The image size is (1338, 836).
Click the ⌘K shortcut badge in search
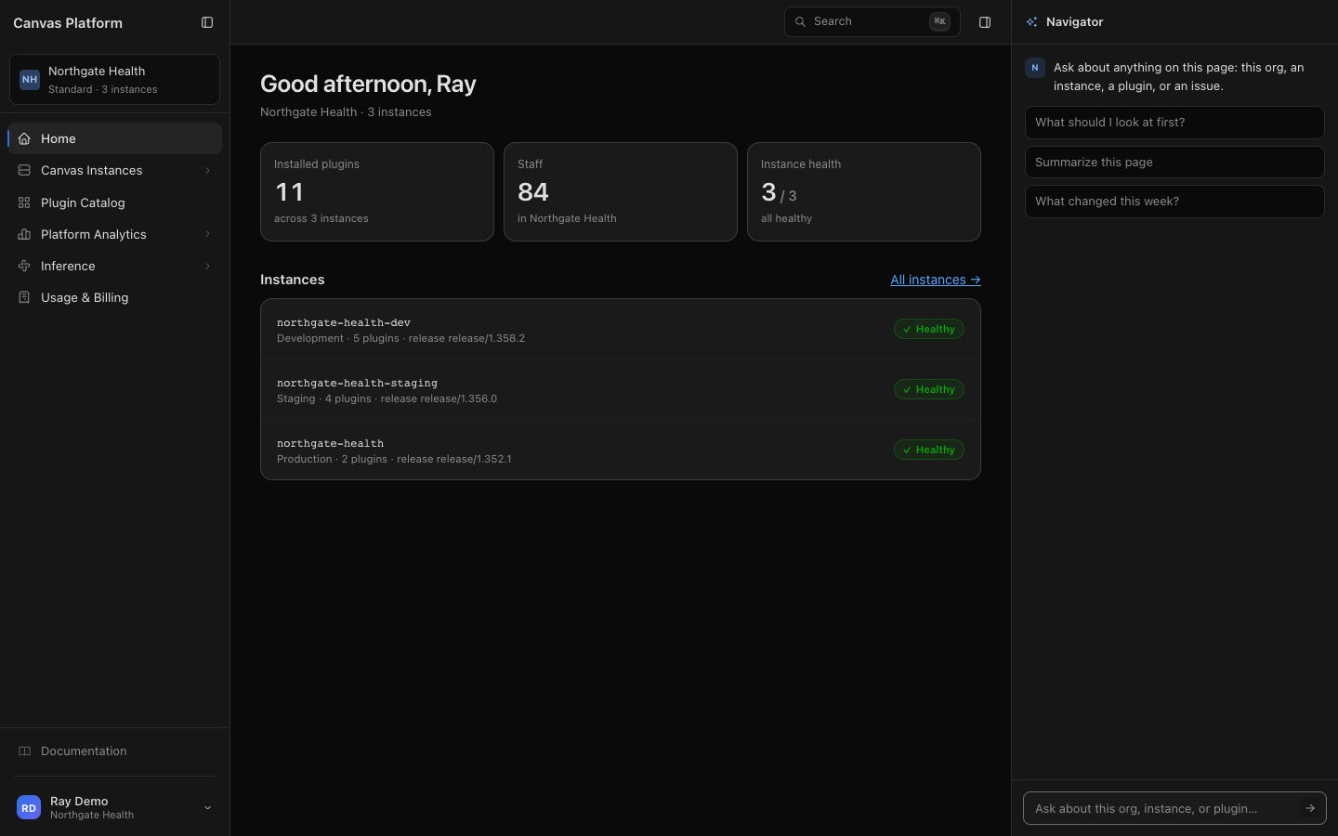tap(939, 21)
